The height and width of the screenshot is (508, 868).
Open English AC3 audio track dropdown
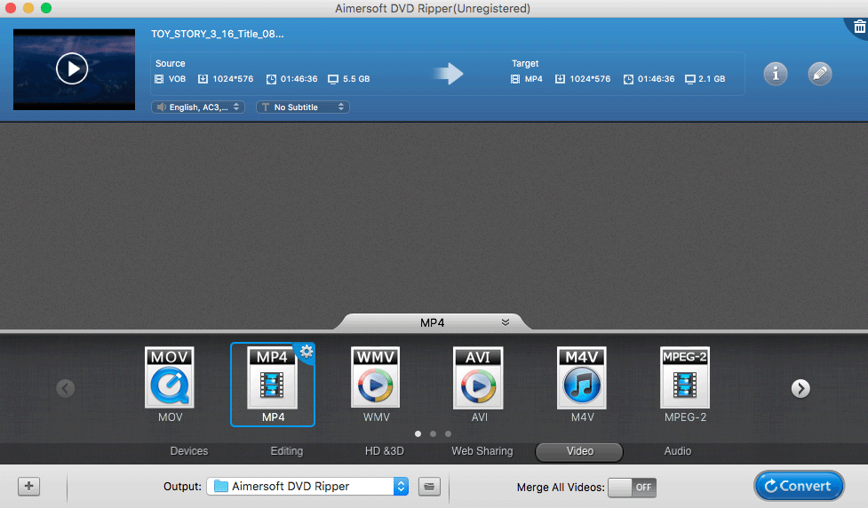(x=198, y=107)
